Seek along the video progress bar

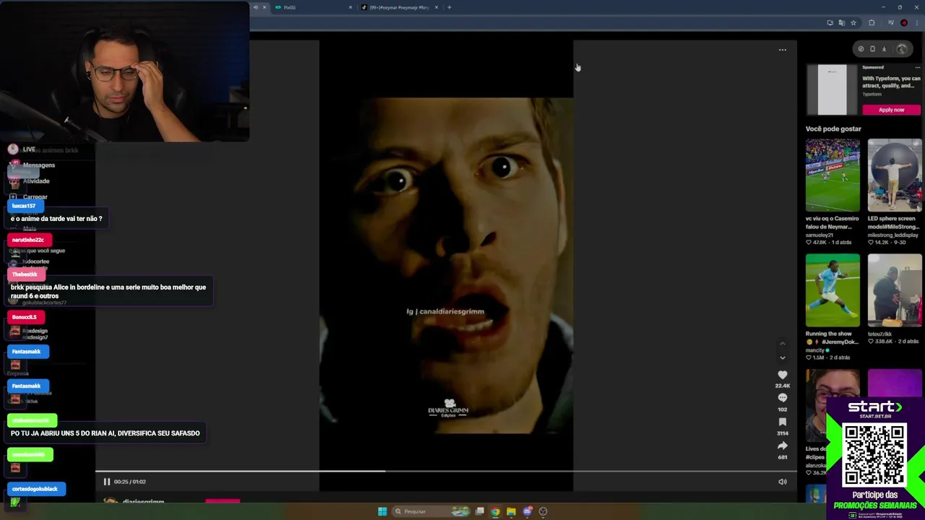[x=446, y=472]
